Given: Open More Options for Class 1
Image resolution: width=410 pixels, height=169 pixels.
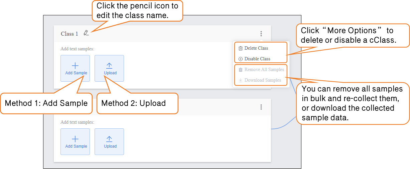Looking at the screenshot, I should 261,34.
